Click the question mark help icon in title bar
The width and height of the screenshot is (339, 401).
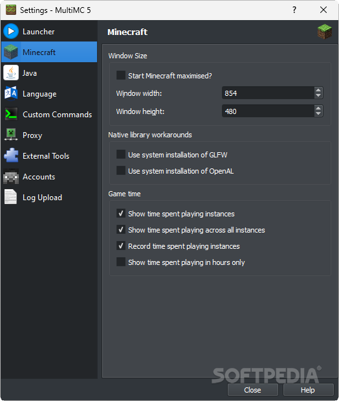pos(294,10)
